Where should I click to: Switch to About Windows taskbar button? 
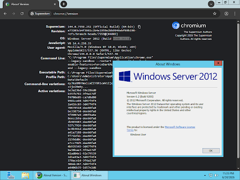click(90, 175)
